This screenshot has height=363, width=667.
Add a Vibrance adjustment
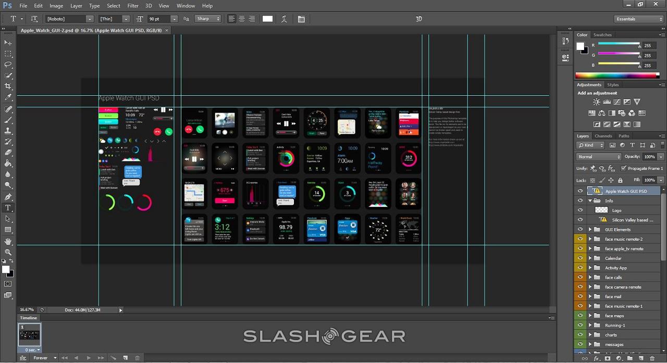[637, 102]
